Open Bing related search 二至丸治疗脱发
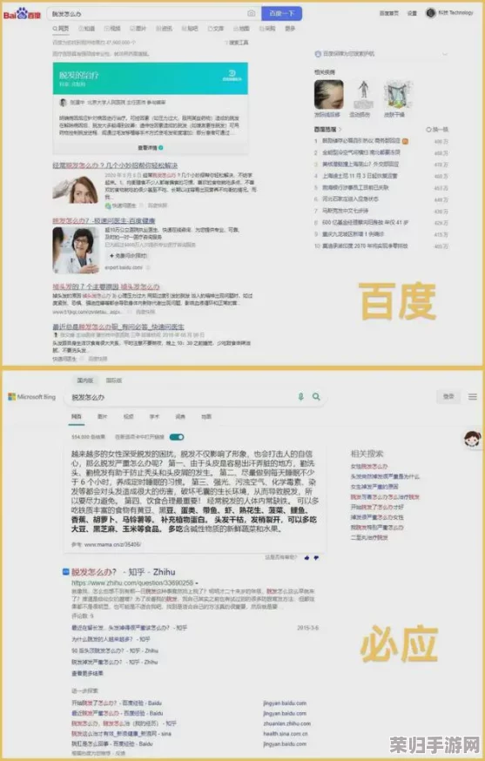485x761 pixels. click(x=369, y=537)
